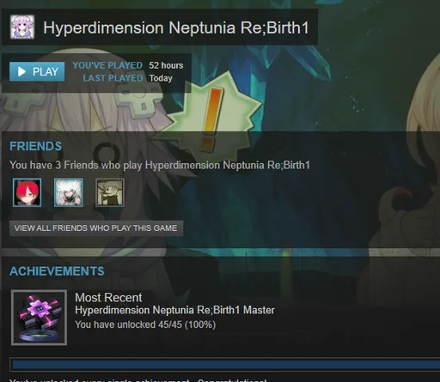Click the Most Recent achievement label

pos(108,298)
